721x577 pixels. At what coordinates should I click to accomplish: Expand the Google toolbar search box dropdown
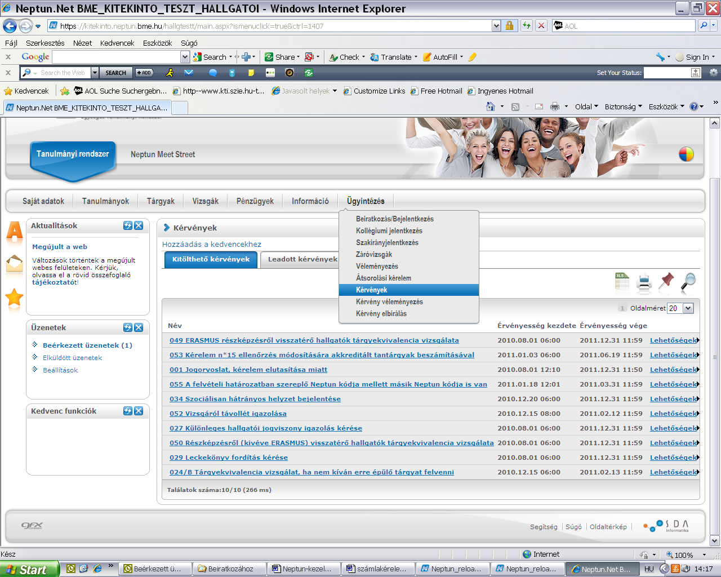(185, 57)
